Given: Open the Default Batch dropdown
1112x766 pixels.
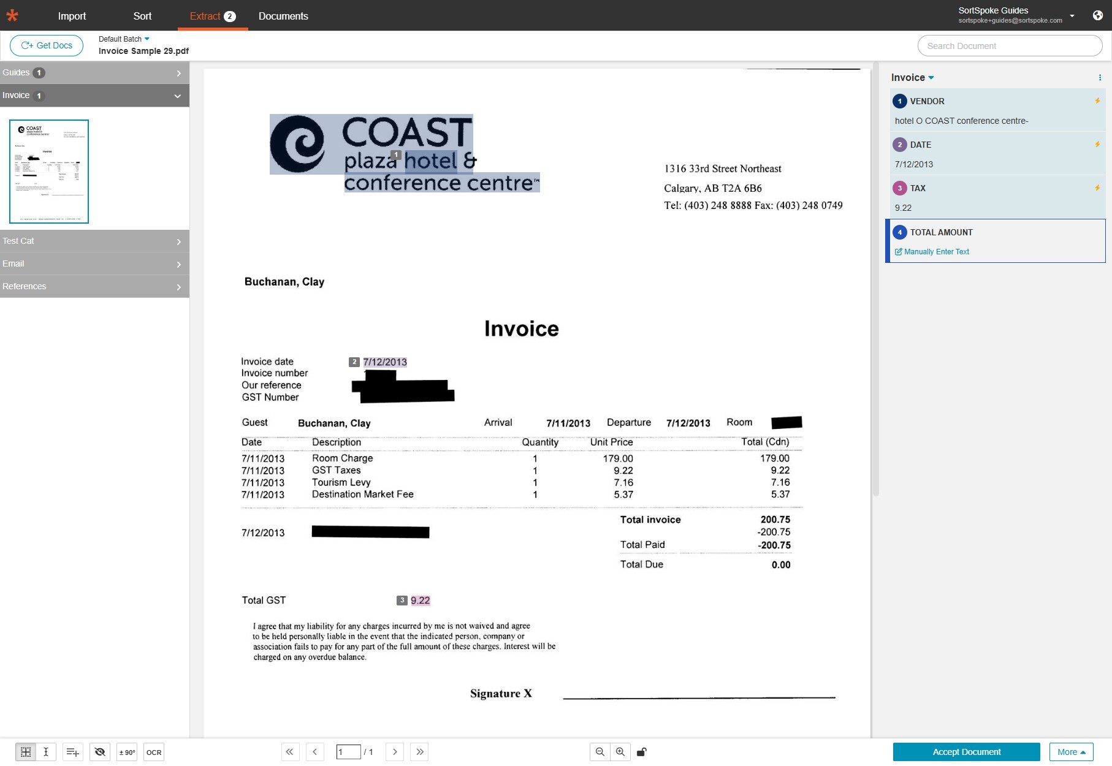Looking at the screenshot, I should coord(124,39).
